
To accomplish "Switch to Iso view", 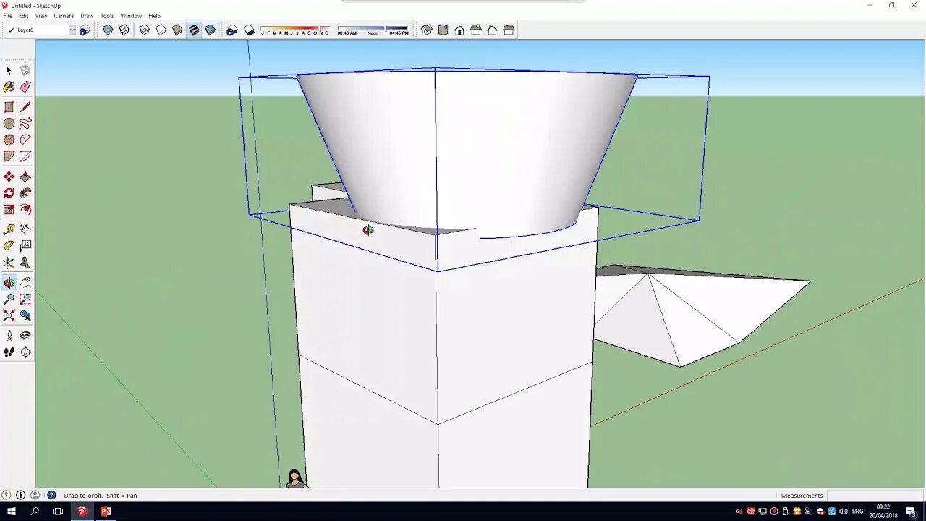I will tap(426, 30).
